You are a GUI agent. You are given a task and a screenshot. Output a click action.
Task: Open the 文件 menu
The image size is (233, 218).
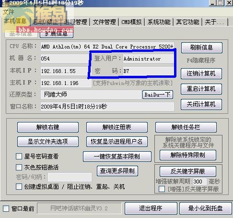tap(9, 12)
